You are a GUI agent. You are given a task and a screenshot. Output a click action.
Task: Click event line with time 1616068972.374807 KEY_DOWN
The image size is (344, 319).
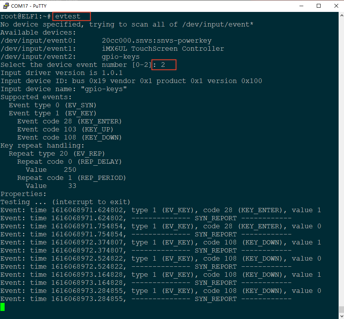pos(161,243)
